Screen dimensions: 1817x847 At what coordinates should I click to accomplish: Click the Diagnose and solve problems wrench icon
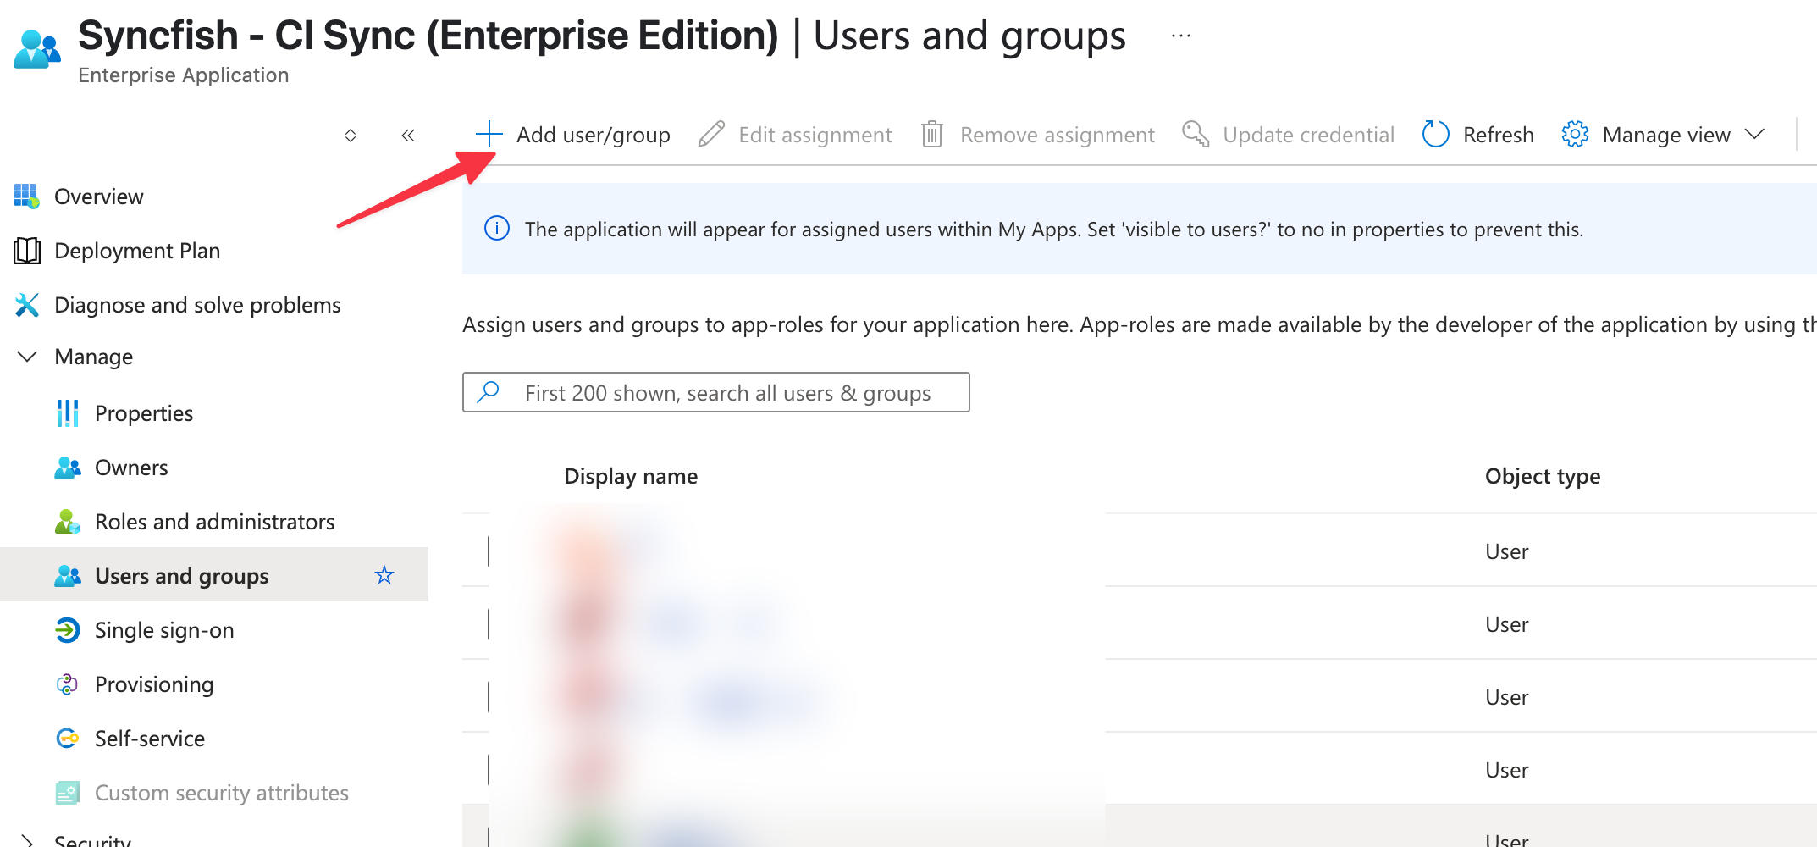27,305
